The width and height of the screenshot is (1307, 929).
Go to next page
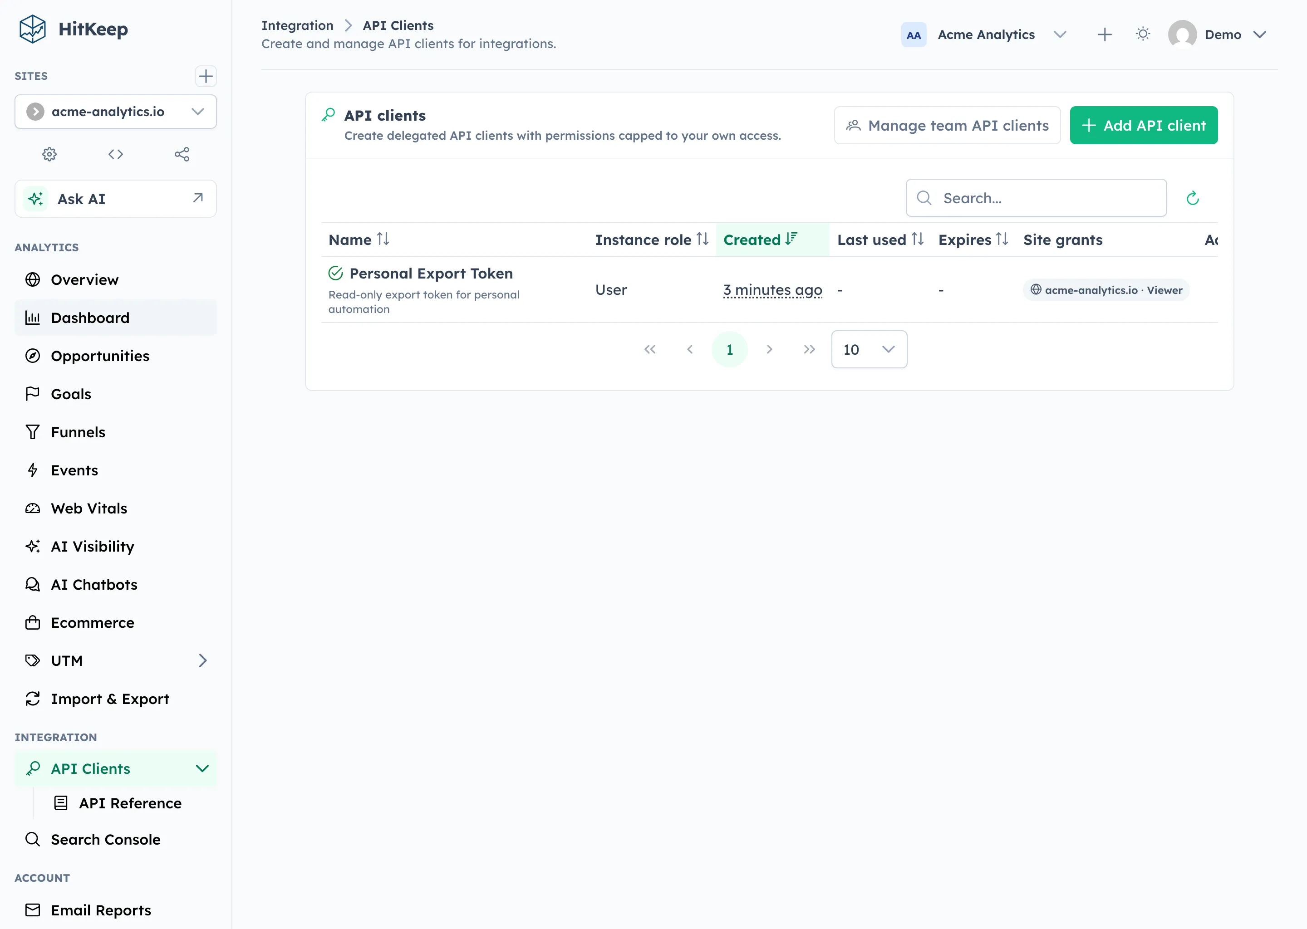pos(769,349)
